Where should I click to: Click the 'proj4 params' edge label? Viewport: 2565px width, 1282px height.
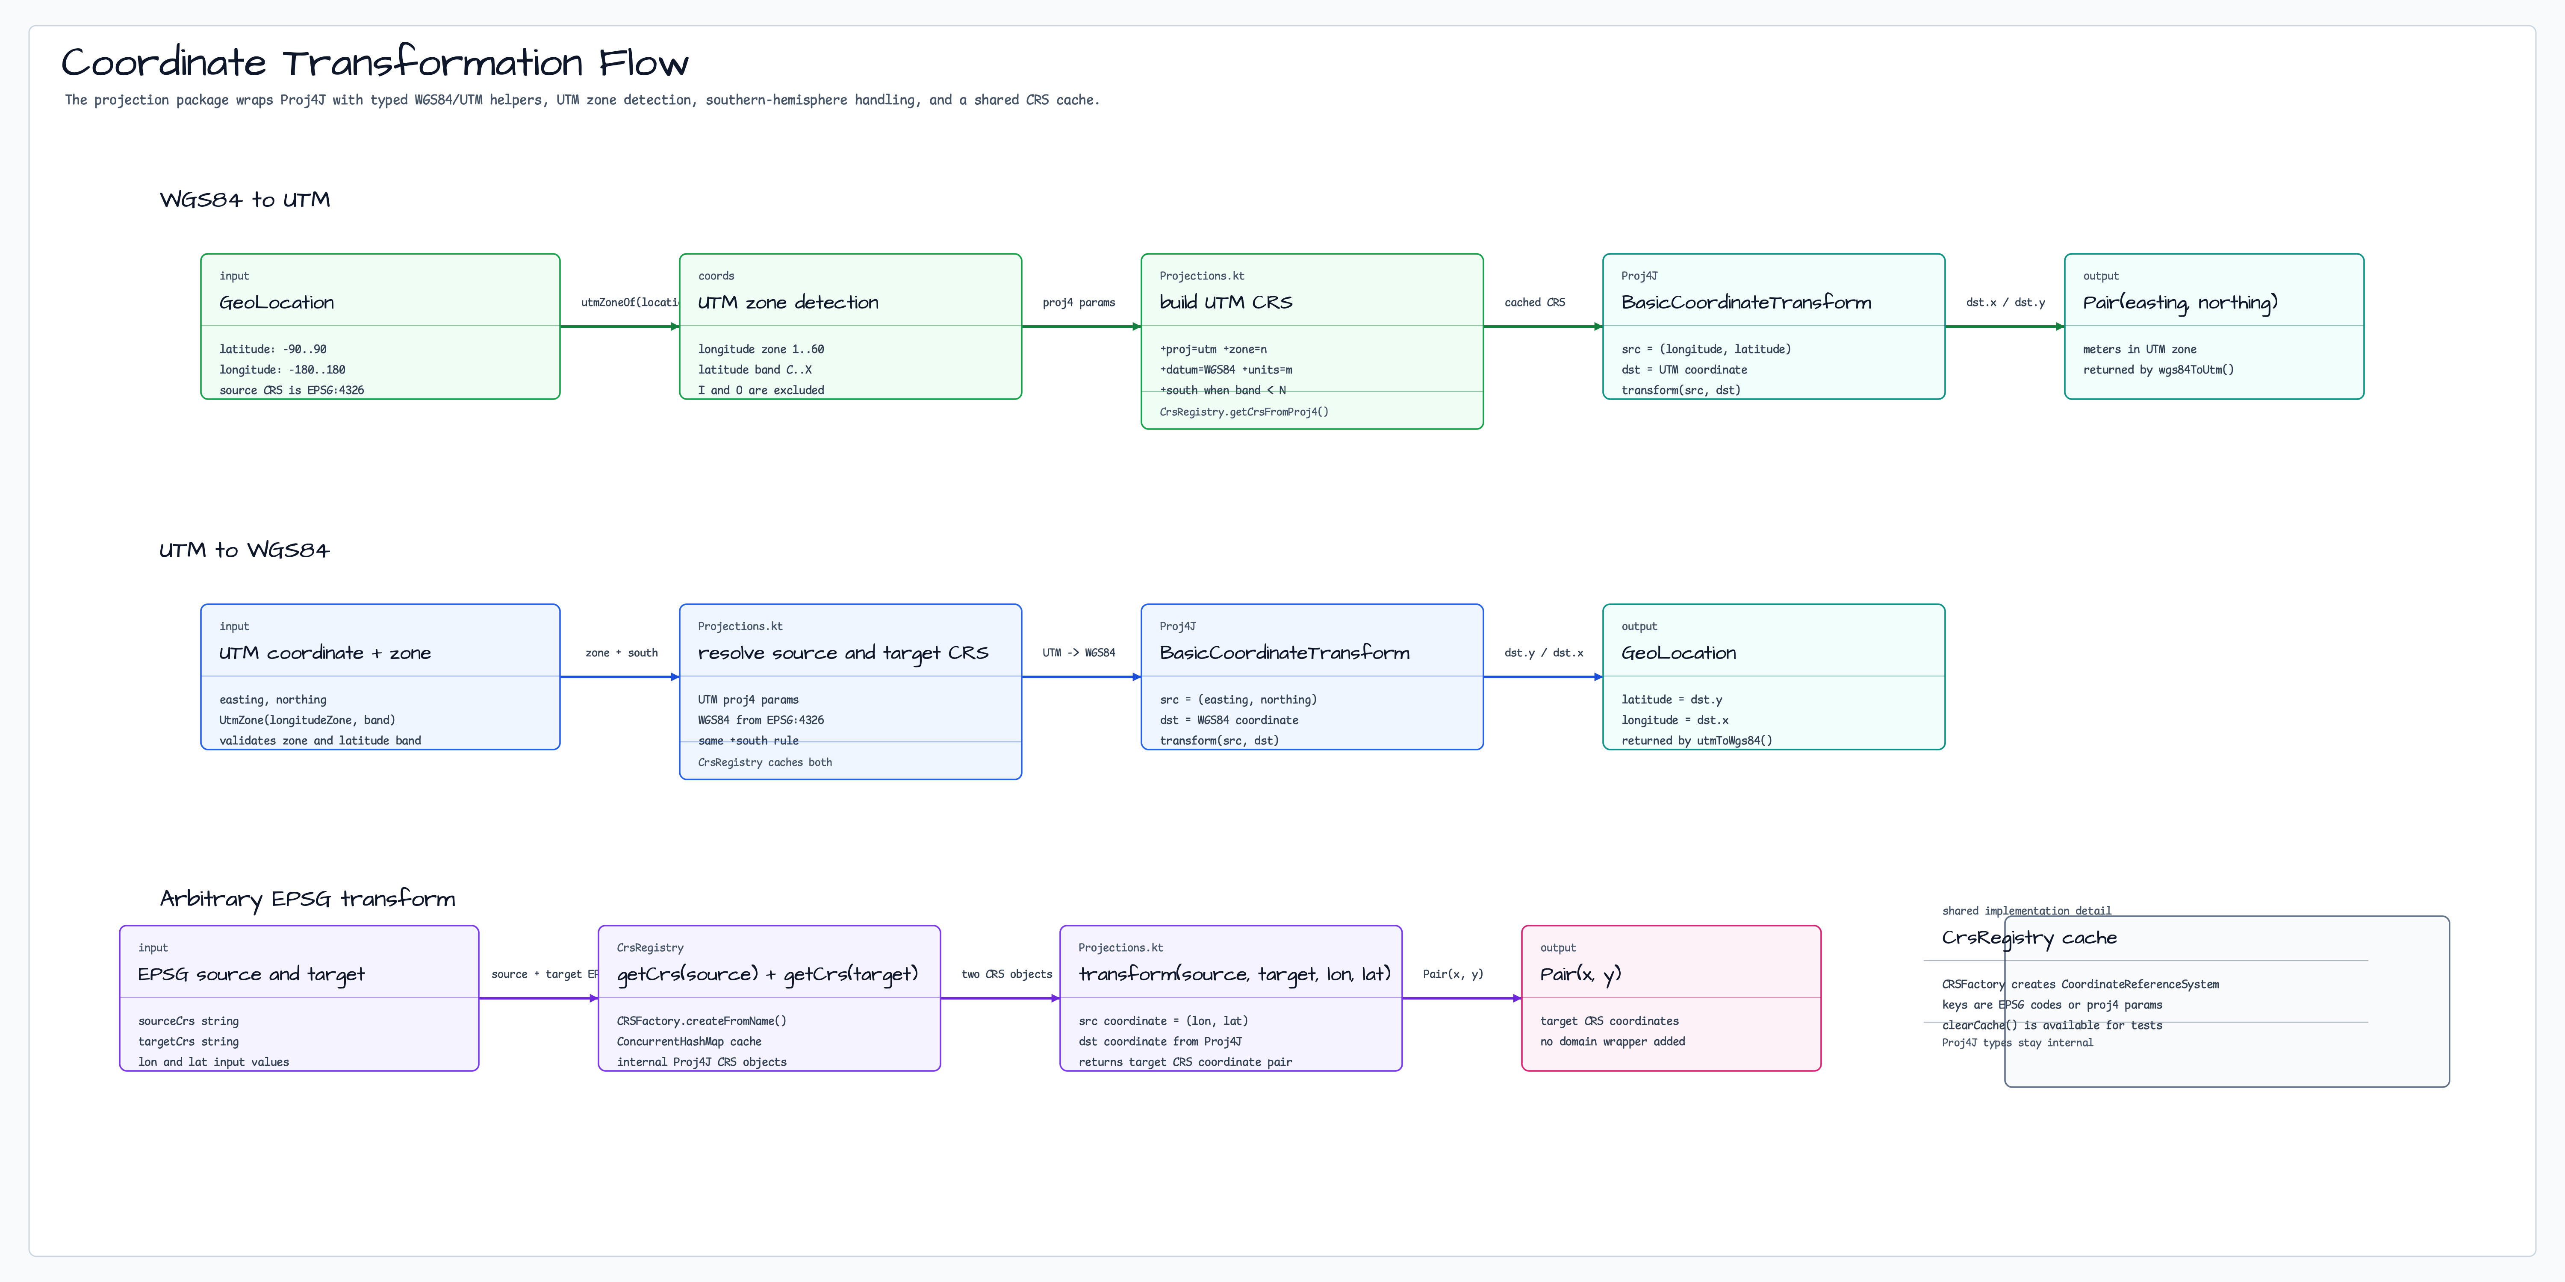(1079, 303)
